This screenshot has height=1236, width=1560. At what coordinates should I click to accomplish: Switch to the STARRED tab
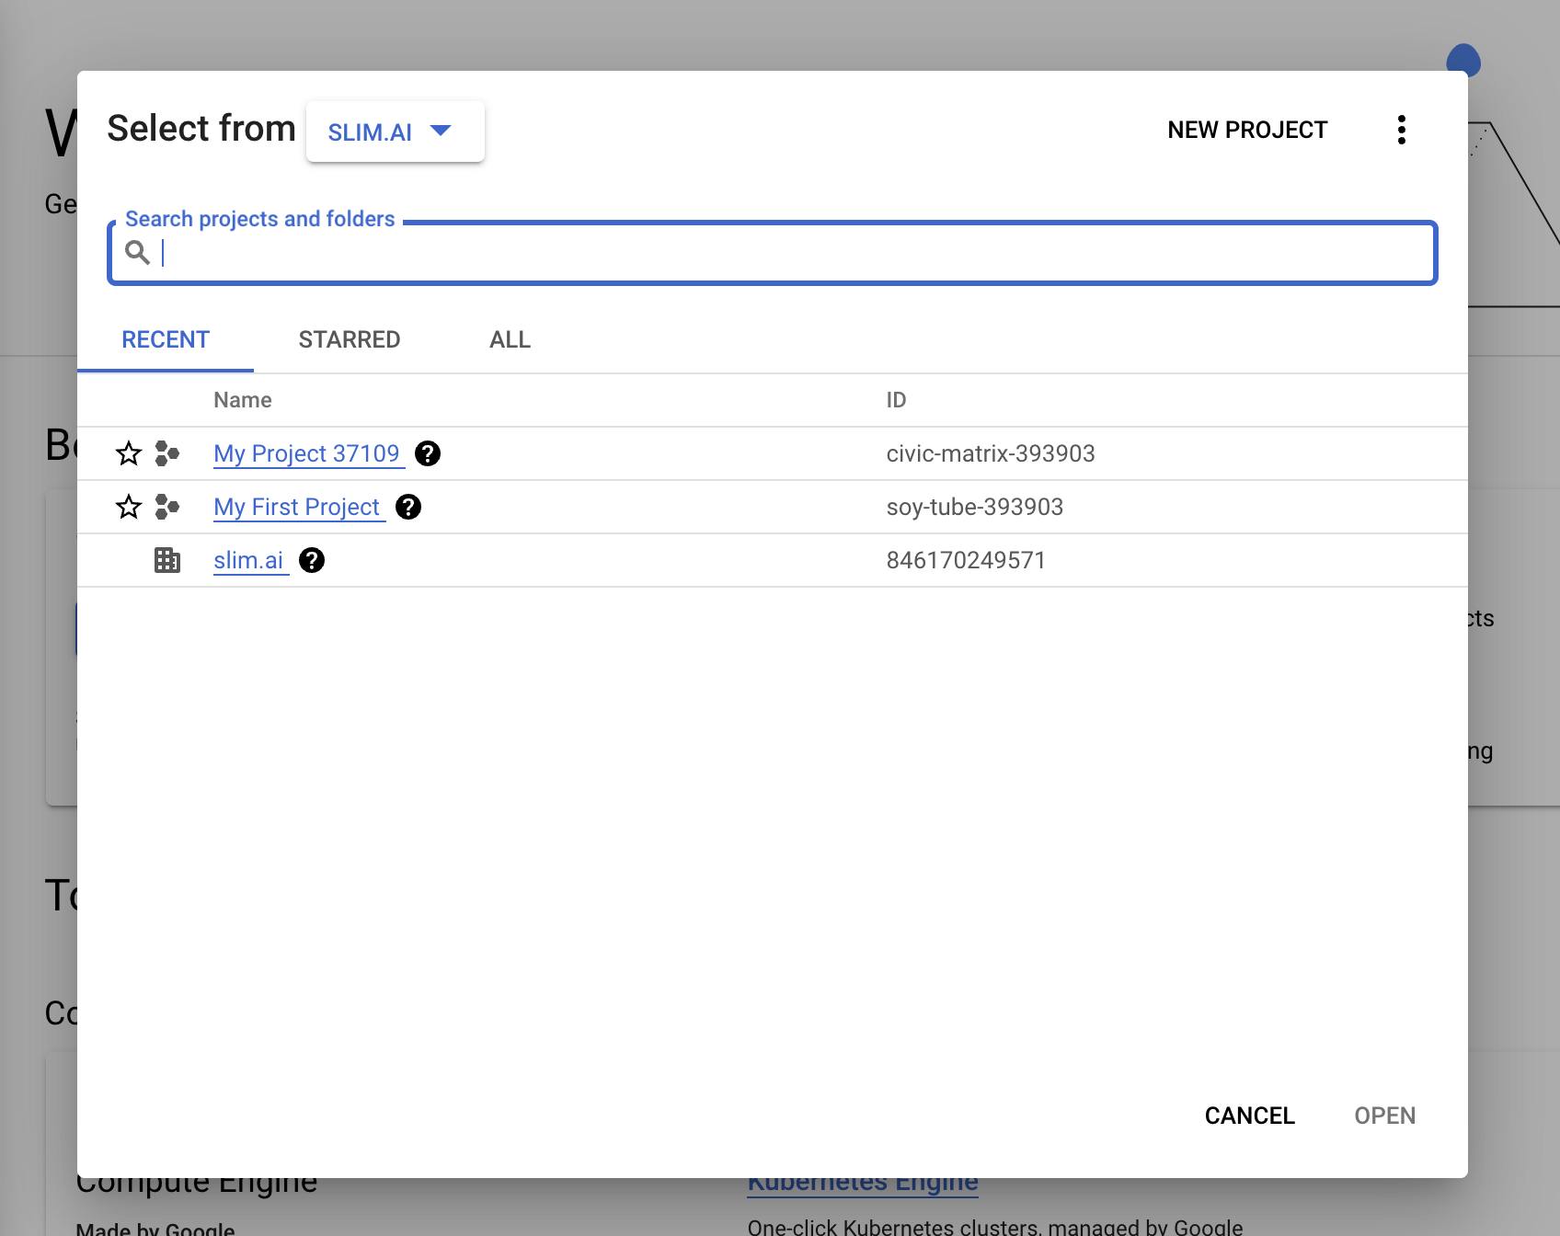tap(350, 339)
